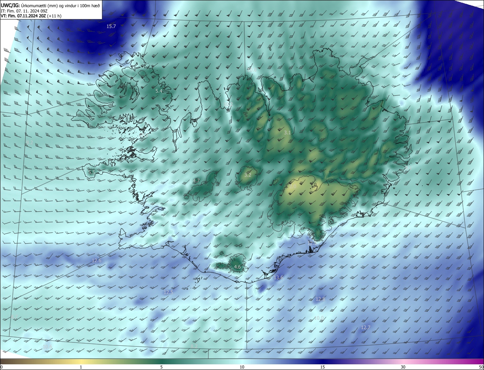Image resolution: width=484 pixels, height=370 pixels.
Task: Click the 12.7 value label
Action: (x=366, y=328)
